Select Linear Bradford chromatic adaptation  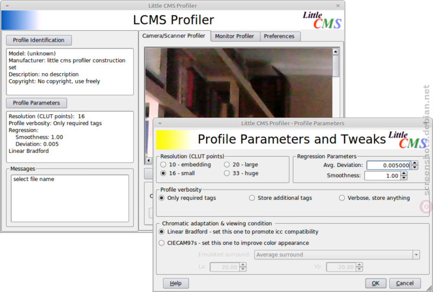pos(239,232)
